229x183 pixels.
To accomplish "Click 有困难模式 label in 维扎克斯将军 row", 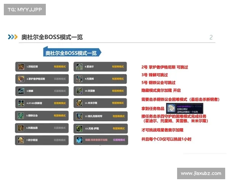I will coord(119,116).
